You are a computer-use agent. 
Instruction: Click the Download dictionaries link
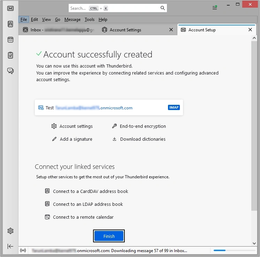[x=143, y=139]
